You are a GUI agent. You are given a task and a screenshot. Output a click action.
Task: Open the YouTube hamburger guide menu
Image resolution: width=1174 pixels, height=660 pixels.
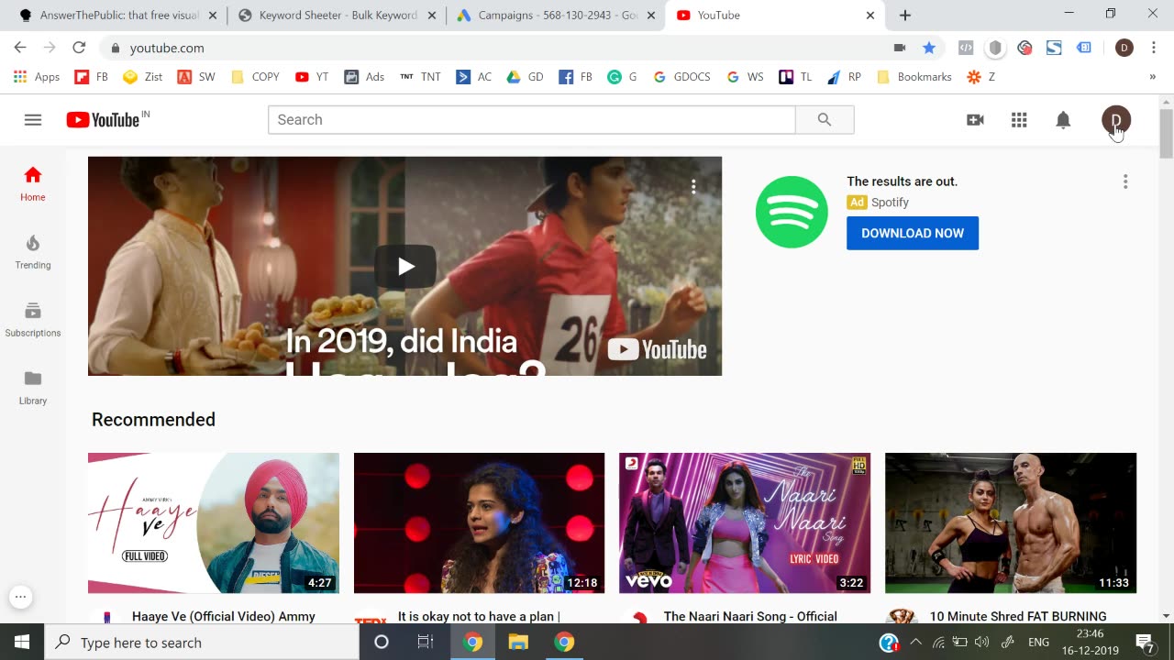pos(33,119)
